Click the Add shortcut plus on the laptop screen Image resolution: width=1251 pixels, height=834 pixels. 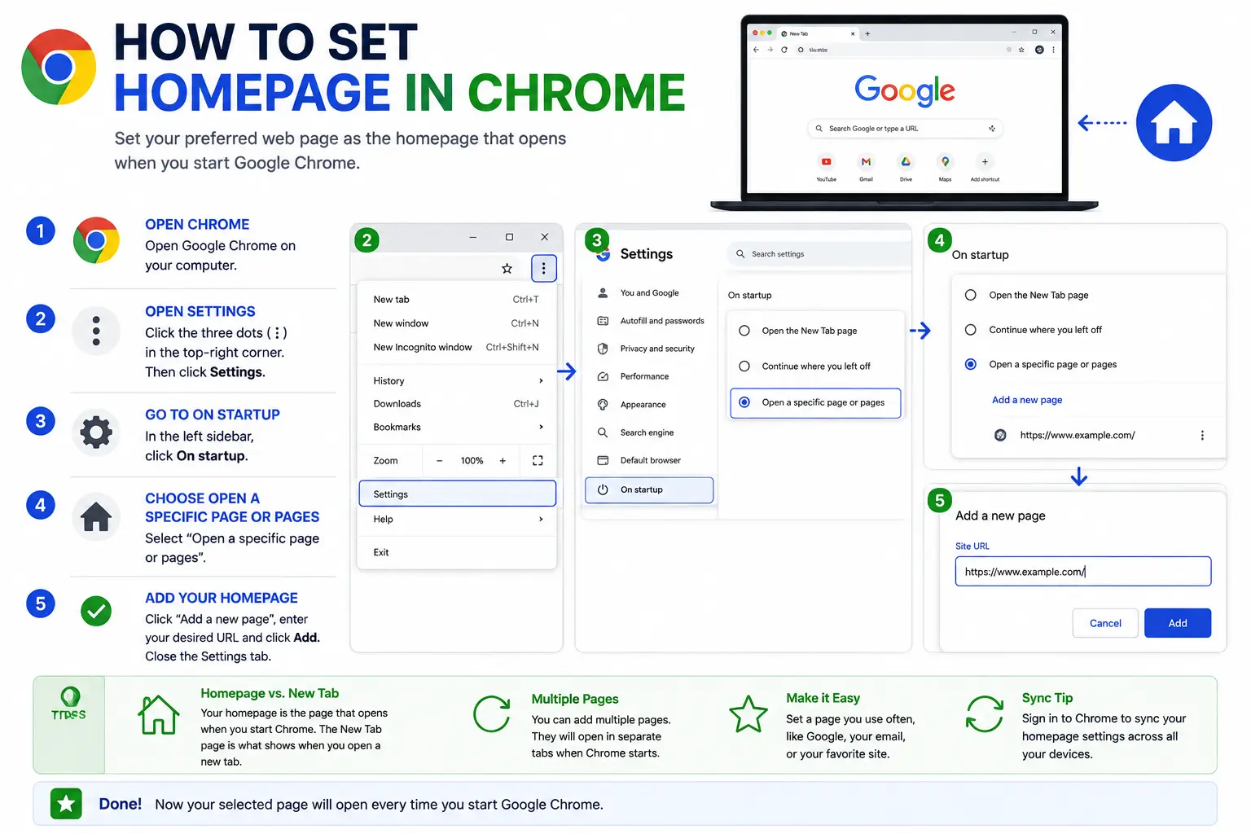point(985,162)
